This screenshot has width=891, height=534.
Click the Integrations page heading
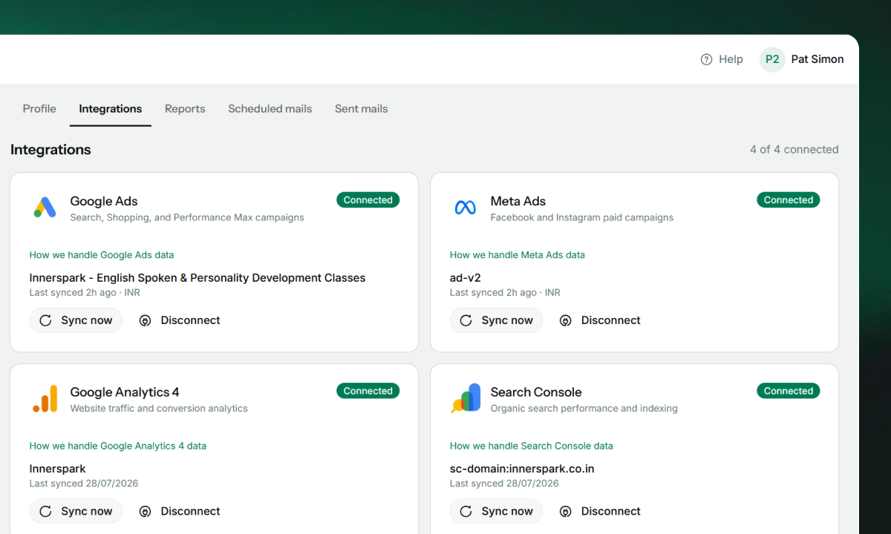point(50,149)
